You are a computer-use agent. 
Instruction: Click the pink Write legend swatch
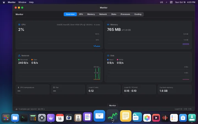tap(118, 60)
